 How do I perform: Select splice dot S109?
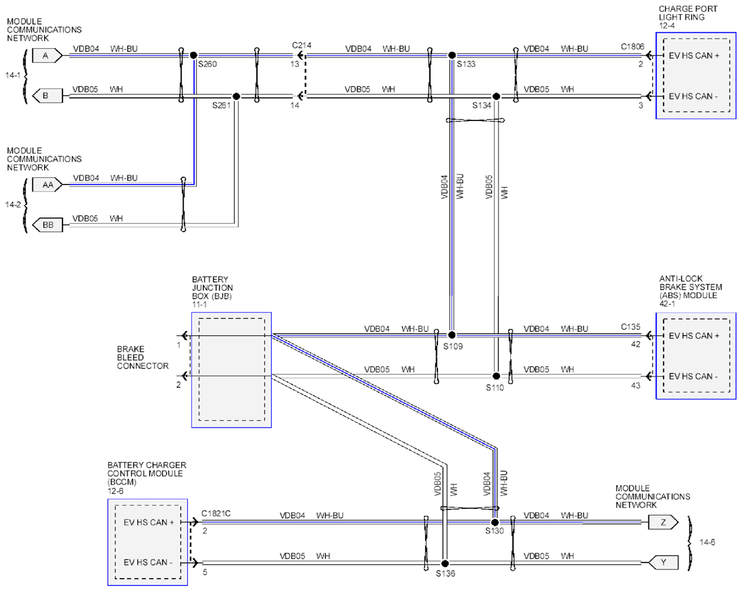pos(452,335)
